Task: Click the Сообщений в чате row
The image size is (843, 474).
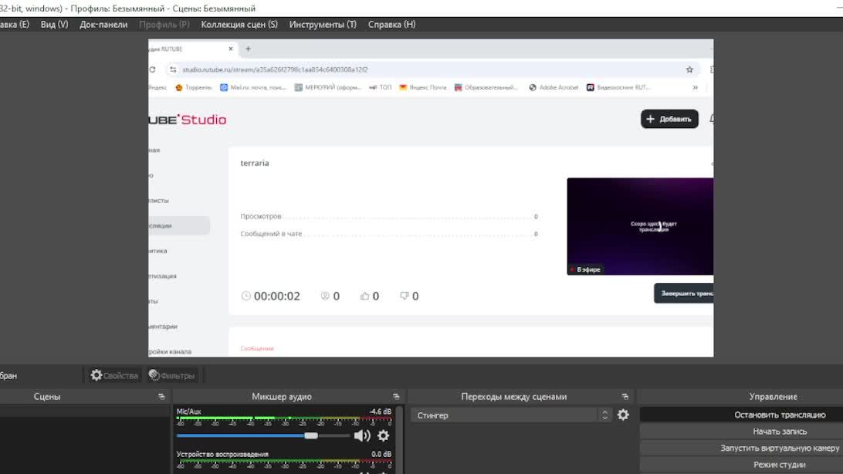Action: click(x=389, y=234)
